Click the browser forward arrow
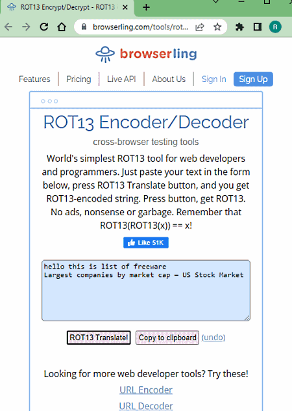292x411 pixels. coord(26,27)
